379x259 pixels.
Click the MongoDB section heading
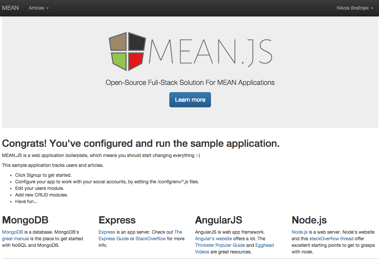click(x=25, y=220)
